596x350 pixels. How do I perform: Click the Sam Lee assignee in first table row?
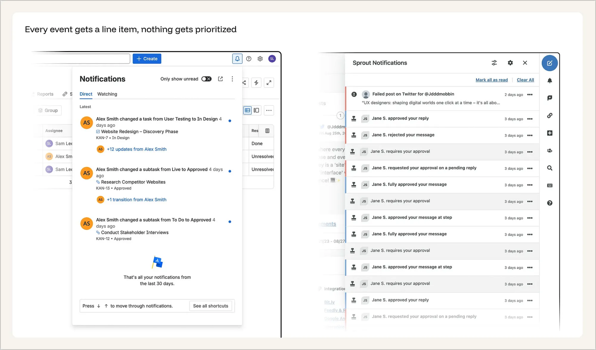[x=59, y=144]
